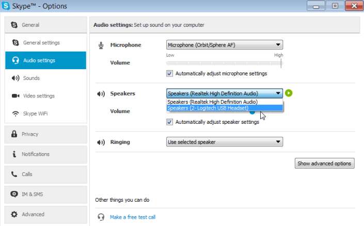The image size is (364, 226).
Task: Select Audio settings in the sidebar
Action: tap(45, 60)
